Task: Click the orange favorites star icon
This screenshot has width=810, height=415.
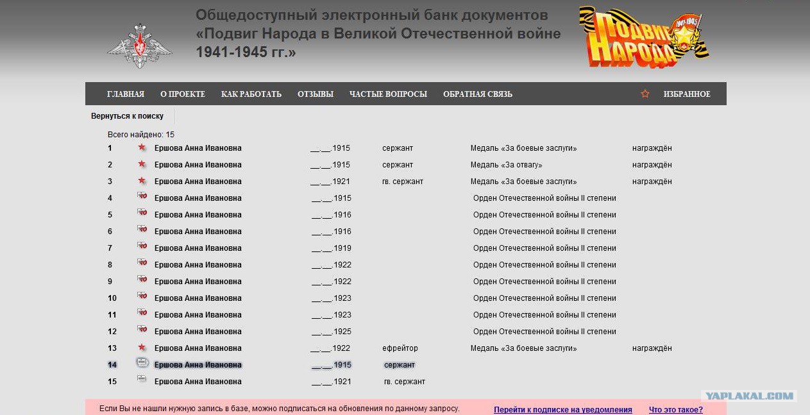Action: [x=645, y=94]
